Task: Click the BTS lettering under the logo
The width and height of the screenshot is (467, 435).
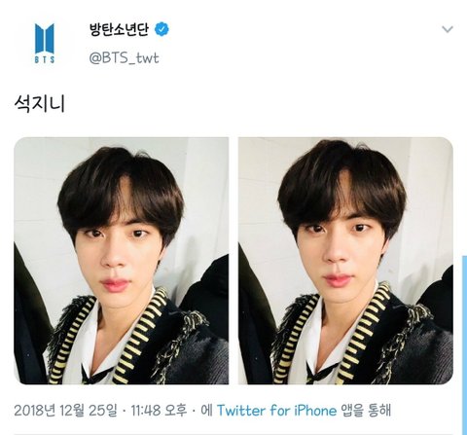Action: click(x=45, y=60)
